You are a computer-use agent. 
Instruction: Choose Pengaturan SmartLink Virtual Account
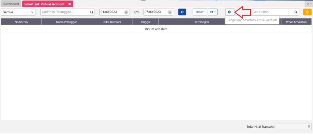tap(252, 20)
